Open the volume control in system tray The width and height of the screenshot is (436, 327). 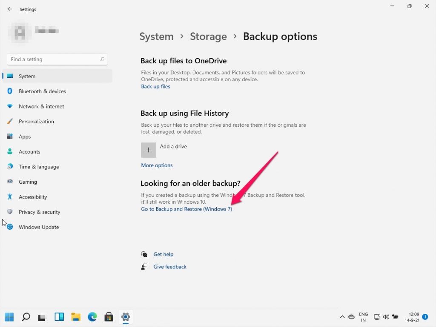(x=386, y=317)
